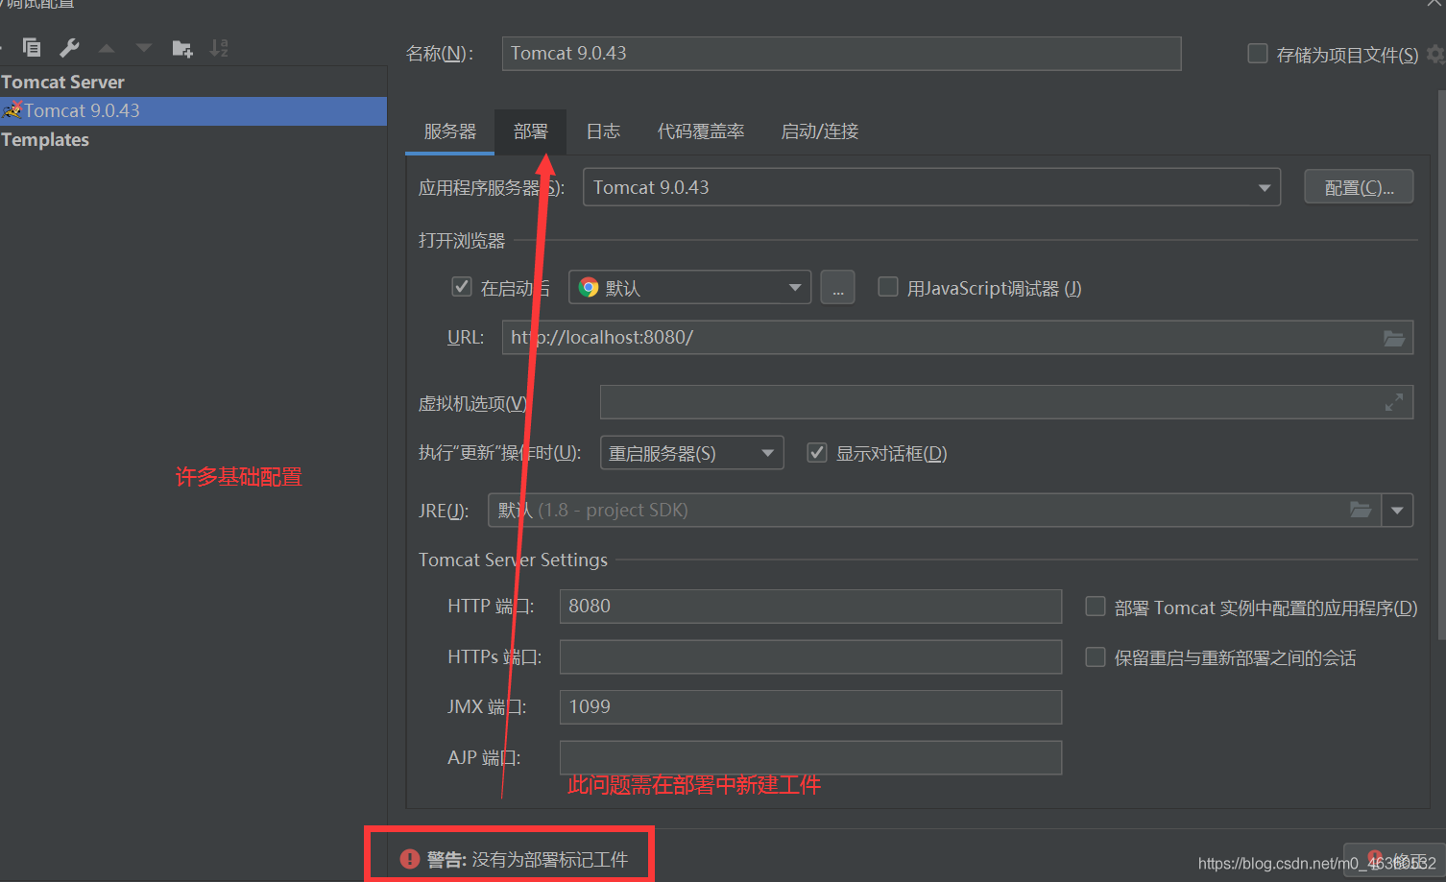Click the 打开浏览器 section label
Viewport: 1446px width, 882px height.
coord(462,241)
